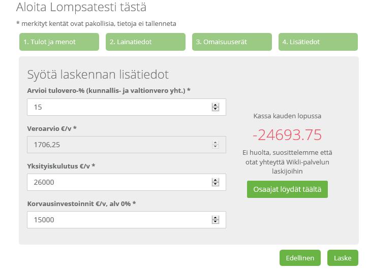The width and height of the screenshot is (368, 270).
Task: Click the tulovero-% input field
Action: (x=127, y=107)
